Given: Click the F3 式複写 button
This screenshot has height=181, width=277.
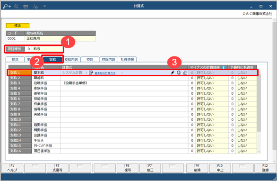Looking at the screenshot, I should coord(57,168).
